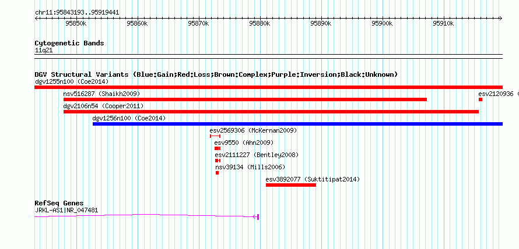Click the Cytogenetic Bands track title

pyautogui.click(x=69, y=43)
